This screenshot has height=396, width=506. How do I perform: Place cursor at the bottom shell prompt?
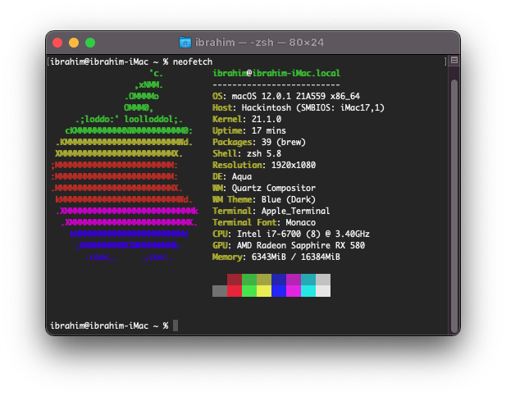(176, 325)
